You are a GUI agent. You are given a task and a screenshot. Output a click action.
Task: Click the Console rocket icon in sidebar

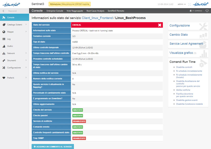click(x=4, y=17)
